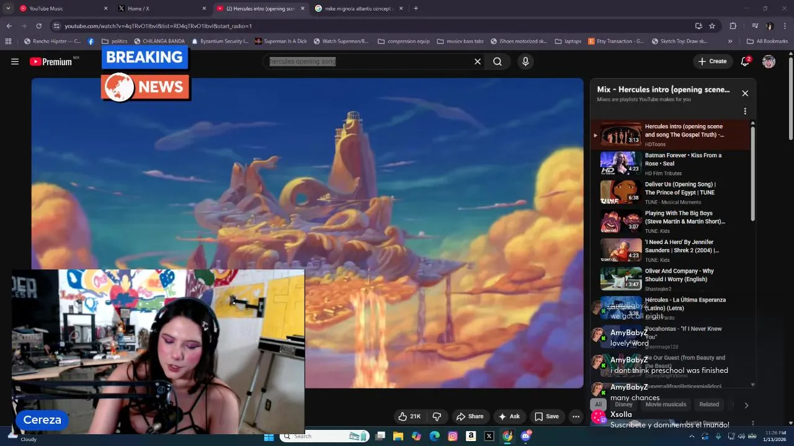Open File Explorer from taskbar

398,436
